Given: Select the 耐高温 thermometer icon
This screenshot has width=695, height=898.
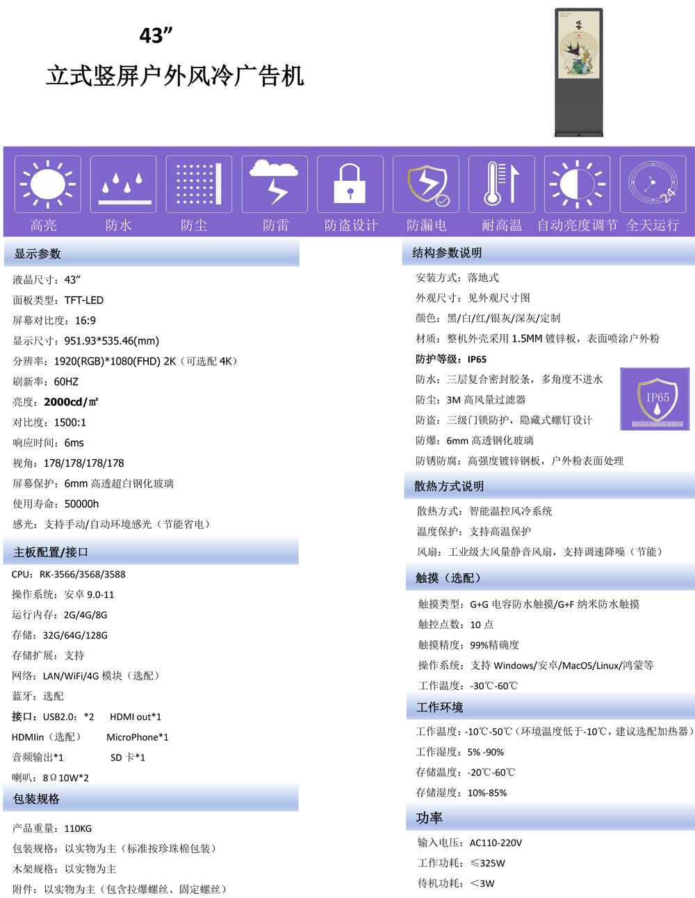Looking at the screenshot, I should coord(501,184).
